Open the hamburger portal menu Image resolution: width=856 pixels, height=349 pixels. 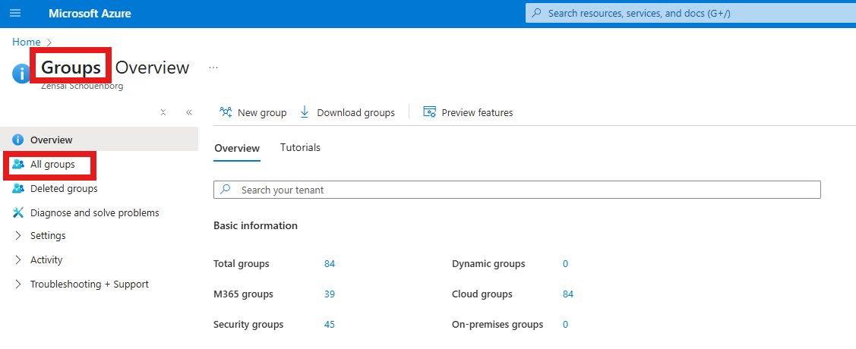15,13
